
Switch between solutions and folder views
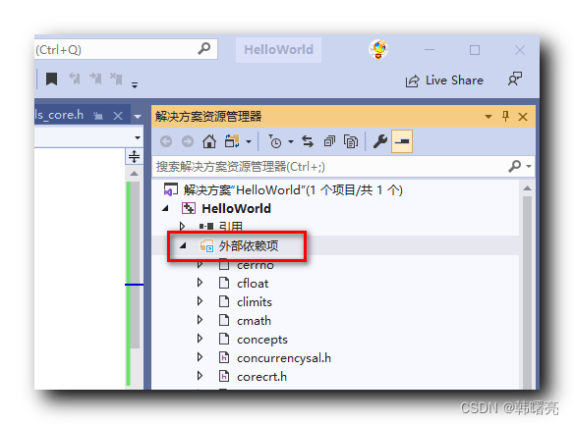(232, 141)
